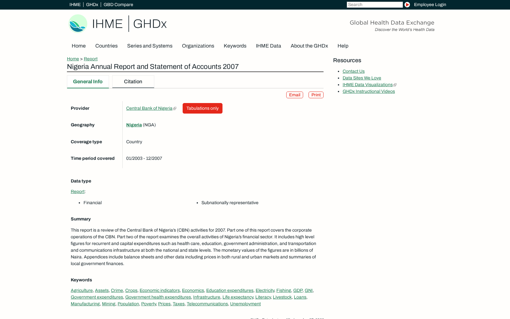Click Life expectancy keyword
Screen dimensions: 510x319
click(x=238, y=297)
